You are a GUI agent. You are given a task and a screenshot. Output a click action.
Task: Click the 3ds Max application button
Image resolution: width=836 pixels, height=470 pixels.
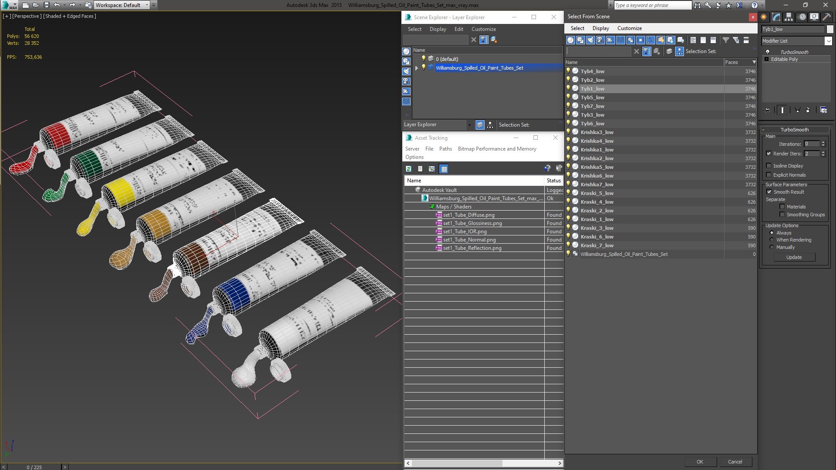point(9,5)
